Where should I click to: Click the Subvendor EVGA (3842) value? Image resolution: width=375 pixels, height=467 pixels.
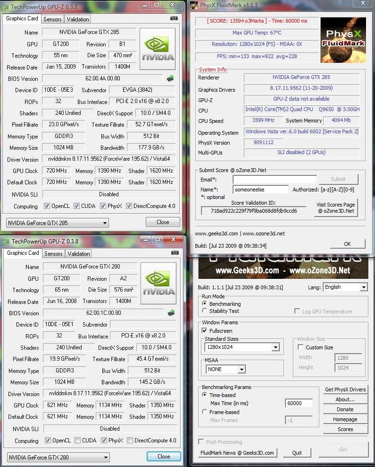(142, 90)
